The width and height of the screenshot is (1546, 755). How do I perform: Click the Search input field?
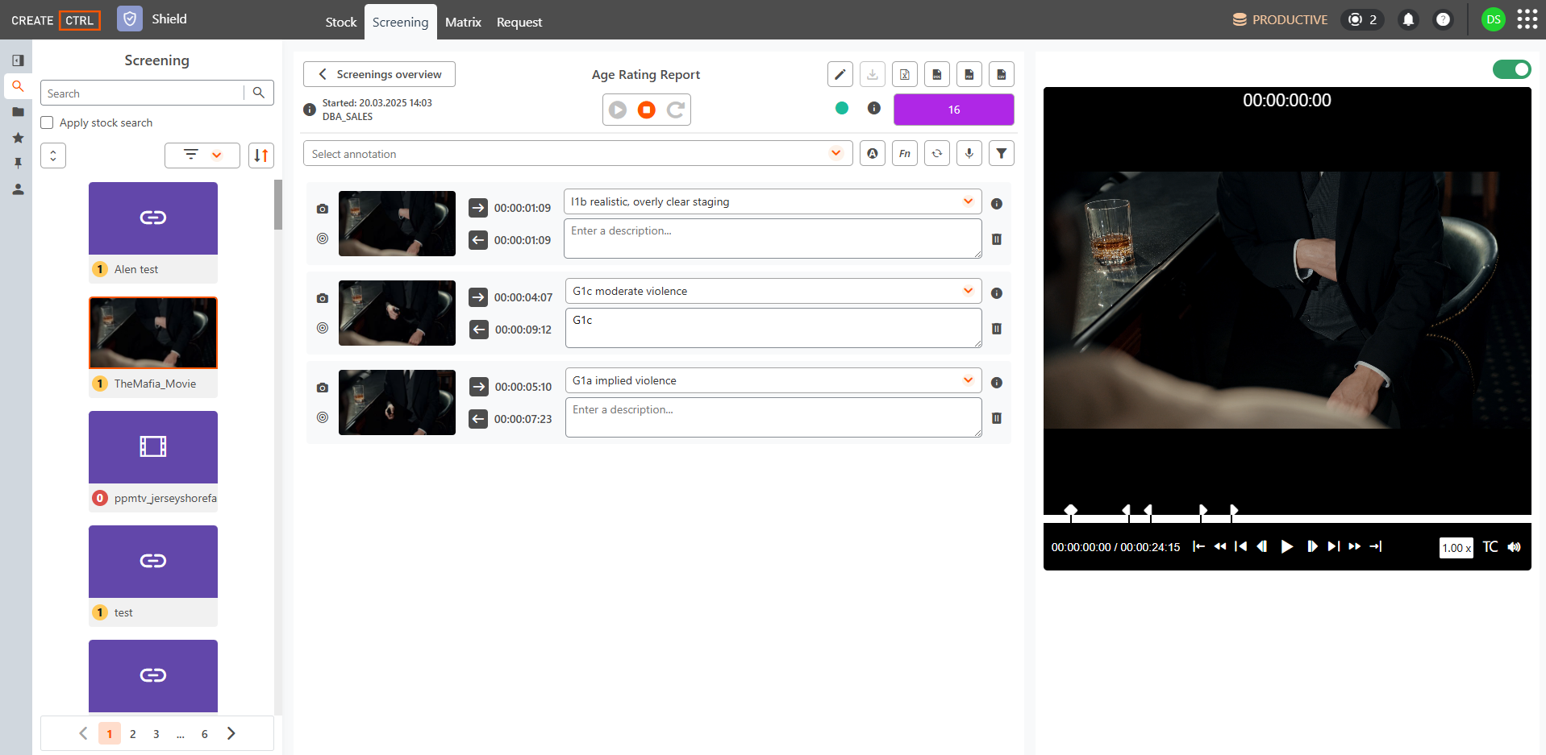[142, 93]
